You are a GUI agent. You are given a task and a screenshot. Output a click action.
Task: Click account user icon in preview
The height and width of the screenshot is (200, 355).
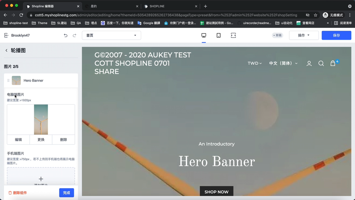[x=309, y=63]
